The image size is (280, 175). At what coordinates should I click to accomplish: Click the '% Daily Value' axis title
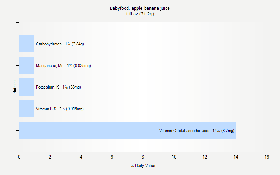click(x=143, y=166)
